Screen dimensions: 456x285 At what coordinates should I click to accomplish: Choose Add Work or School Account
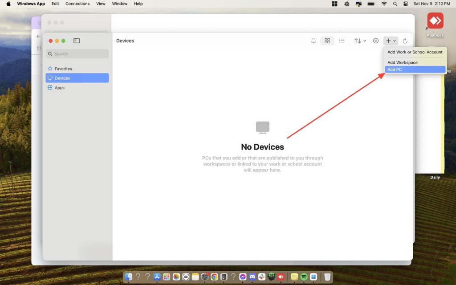[415, 52]
